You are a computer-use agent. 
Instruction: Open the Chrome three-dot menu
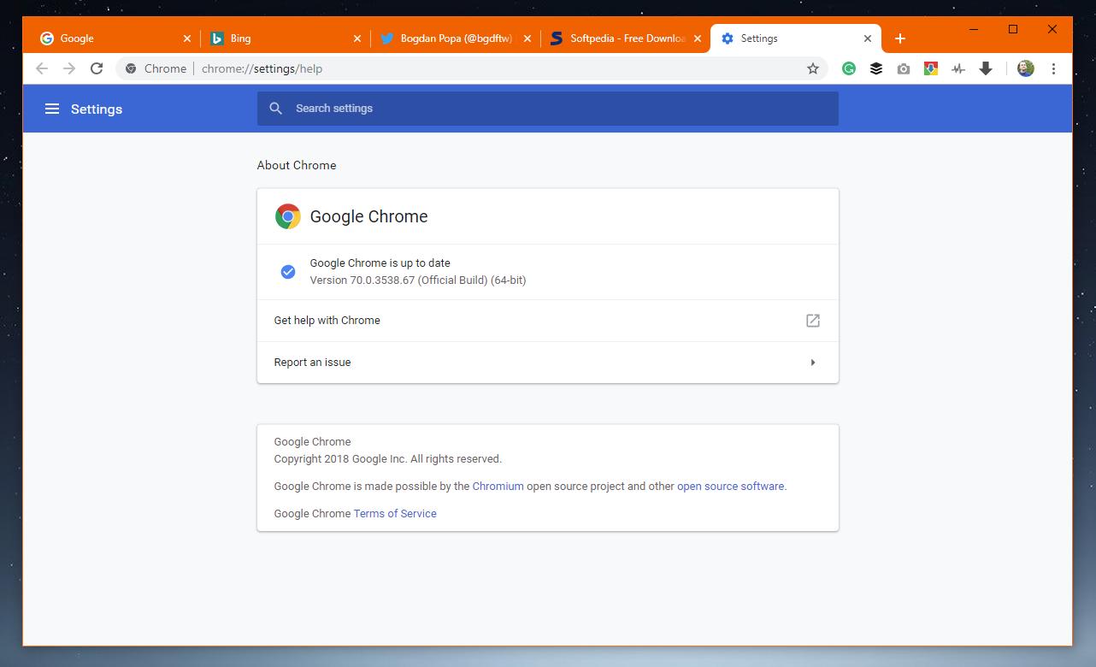tap(1053, 68)
